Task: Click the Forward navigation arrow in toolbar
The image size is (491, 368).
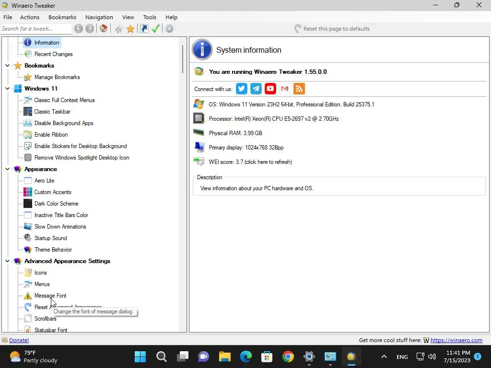Action: 90,29
